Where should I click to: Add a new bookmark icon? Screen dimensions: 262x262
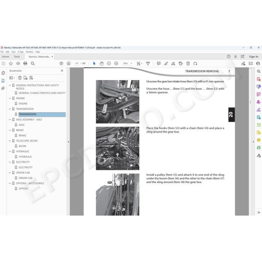tap(25, 78)
